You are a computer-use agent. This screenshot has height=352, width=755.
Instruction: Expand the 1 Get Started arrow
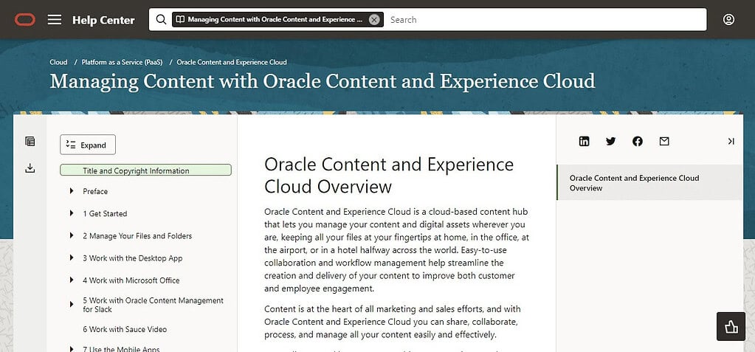pyautogui.click(x=72, y=213)
